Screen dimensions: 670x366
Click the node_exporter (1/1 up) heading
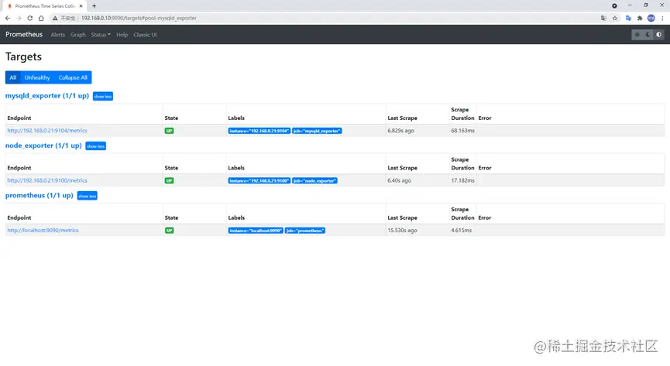[43, 145]
